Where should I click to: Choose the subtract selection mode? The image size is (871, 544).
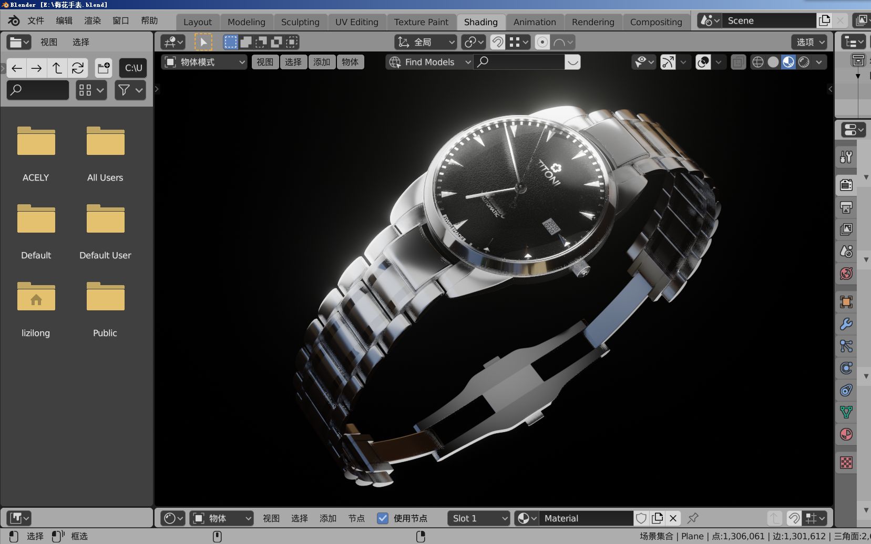pyautogui.click(x=261, y=42)
